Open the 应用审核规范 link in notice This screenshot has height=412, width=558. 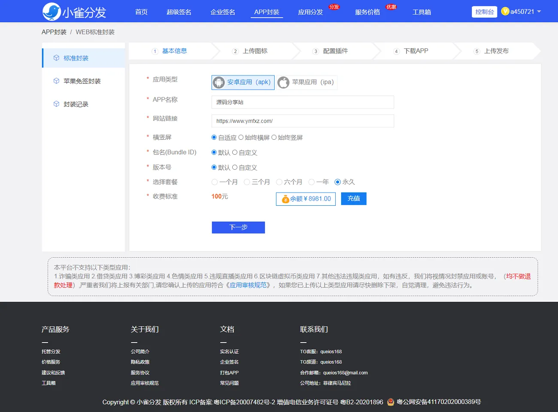[x=248, y=285]
